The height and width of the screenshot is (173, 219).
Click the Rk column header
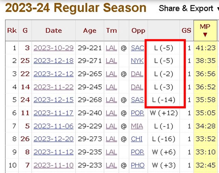tap(12, 30)
